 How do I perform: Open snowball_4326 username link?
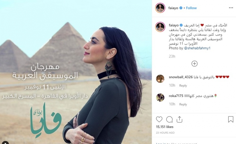point(181,77)
